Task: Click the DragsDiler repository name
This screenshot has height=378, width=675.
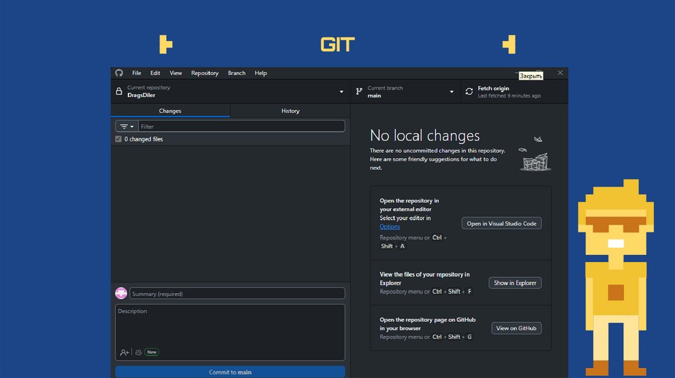Action: pos(141,95)
